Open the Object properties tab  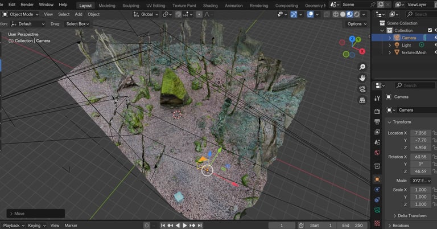377,179
